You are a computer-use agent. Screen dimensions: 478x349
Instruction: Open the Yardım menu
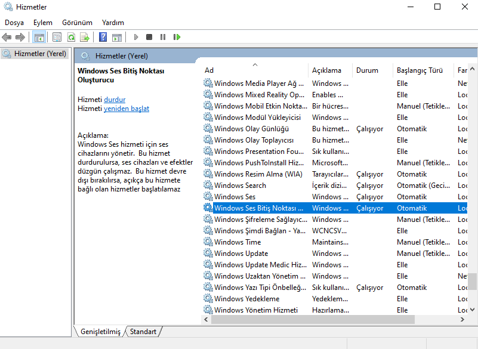pyautogui.click(x=113, y=23)
